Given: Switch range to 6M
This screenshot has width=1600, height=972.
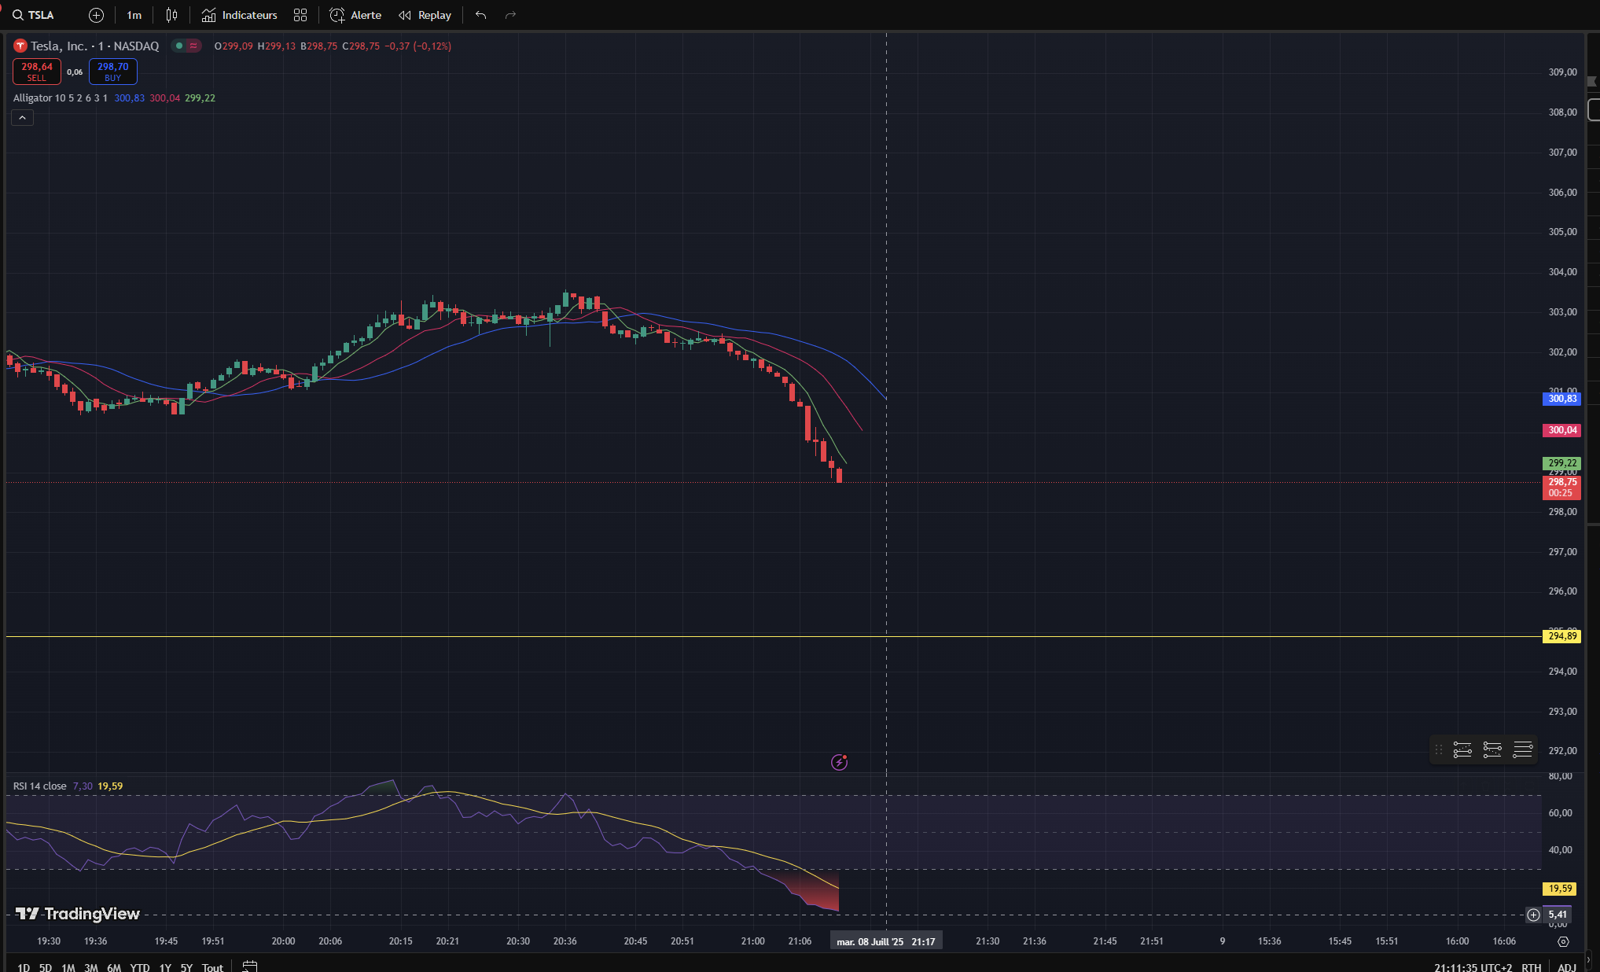Looking at the screenshot, I should [114, 967].
